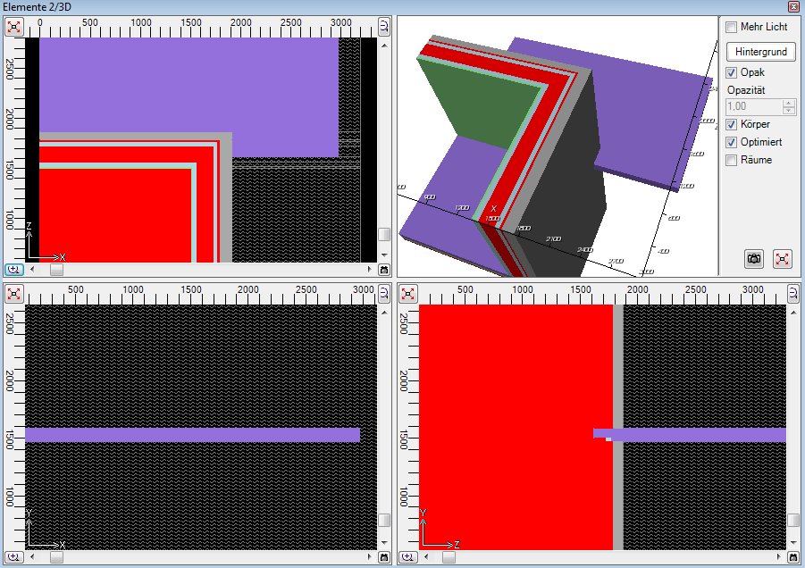The image size is (805, 568).
Task: Increase Opazität with the stepper up arrow
Action: click(789, 103)
